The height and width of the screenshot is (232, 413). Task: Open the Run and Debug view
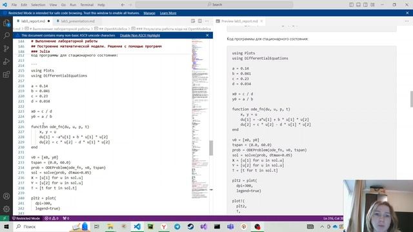(6, 62)
